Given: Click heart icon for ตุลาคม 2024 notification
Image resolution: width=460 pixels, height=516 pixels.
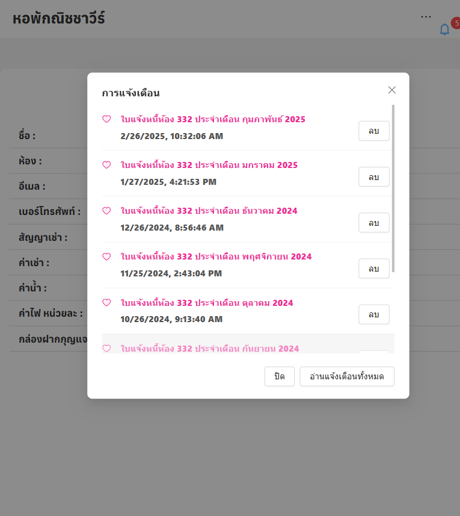Looking at the screenshot, I should pos(106,302).
